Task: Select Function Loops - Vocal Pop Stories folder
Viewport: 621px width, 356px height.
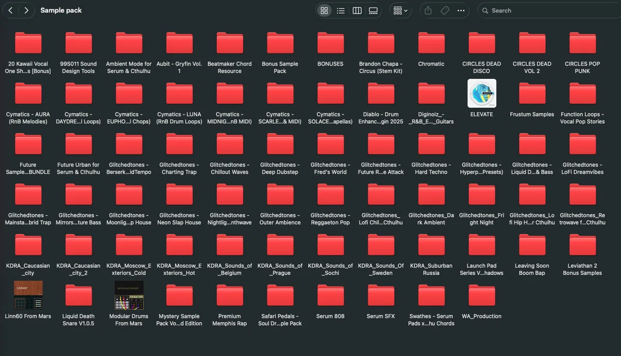Action: [583, 94]
